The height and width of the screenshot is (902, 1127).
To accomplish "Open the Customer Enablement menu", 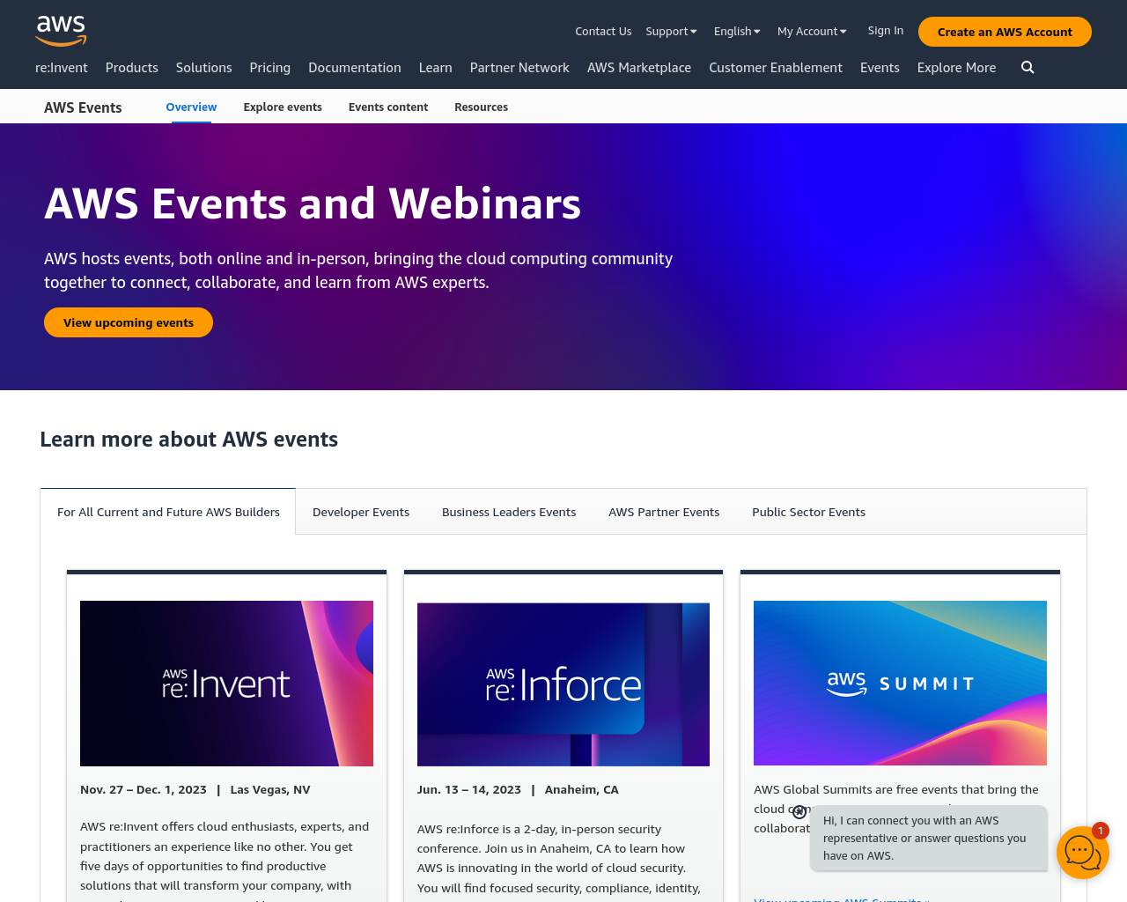I will click(776, 68).
